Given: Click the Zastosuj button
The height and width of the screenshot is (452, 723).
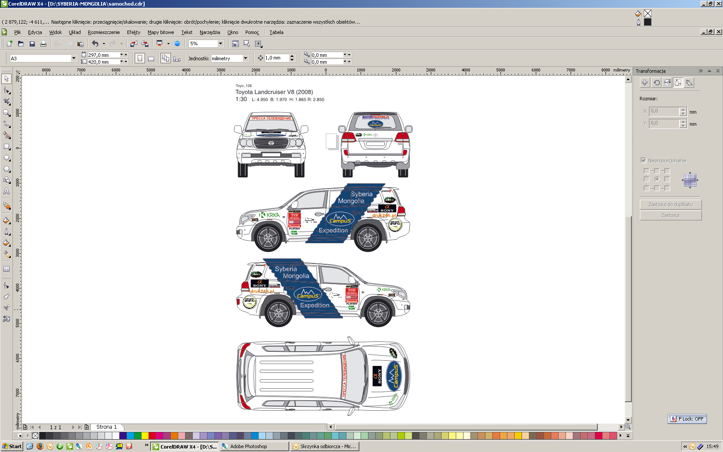Looking at the screenshot, I should point(670,215).
